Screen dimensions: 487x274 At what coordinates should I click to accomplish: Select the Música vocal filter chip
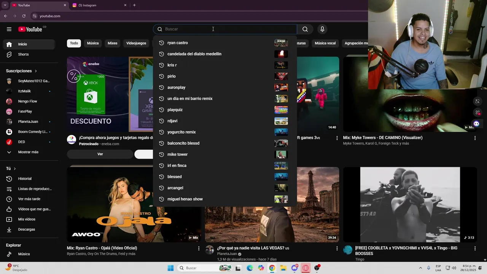coord(325,43)
